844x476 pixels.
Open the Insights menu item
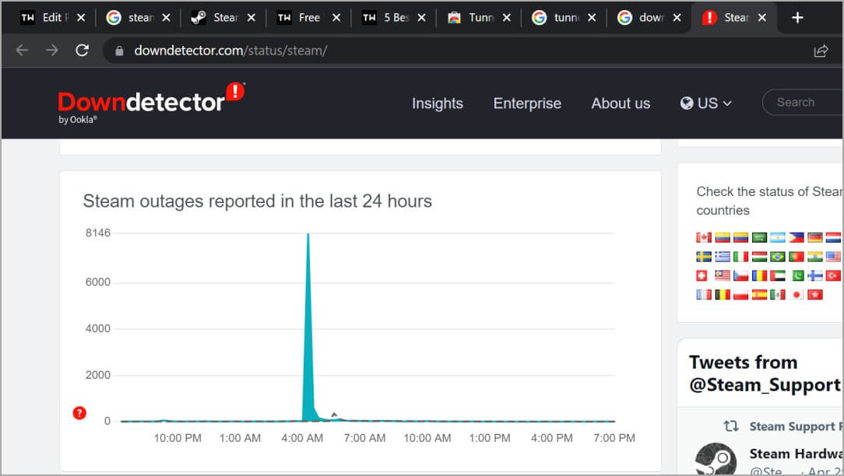pyautogui.click(x=437, y=103)
